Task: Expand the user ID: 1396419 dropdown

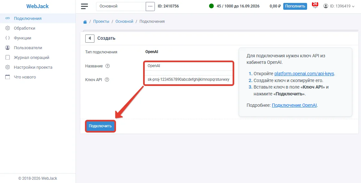Action: pos(339,6)
